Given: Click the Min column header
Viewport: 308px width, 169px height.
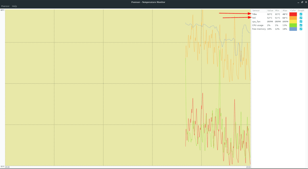Looking at the screenshot, I should (x=277, y=11).
